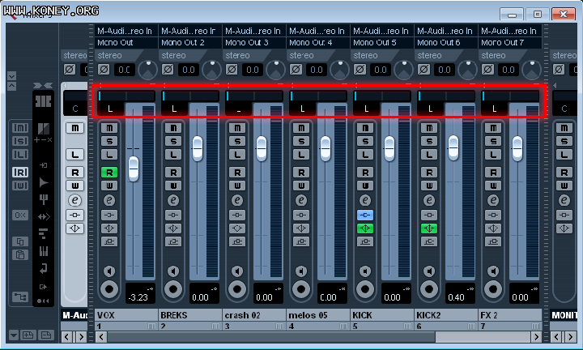
Task: Open output routing Mono Out 7
Action: 510,43
